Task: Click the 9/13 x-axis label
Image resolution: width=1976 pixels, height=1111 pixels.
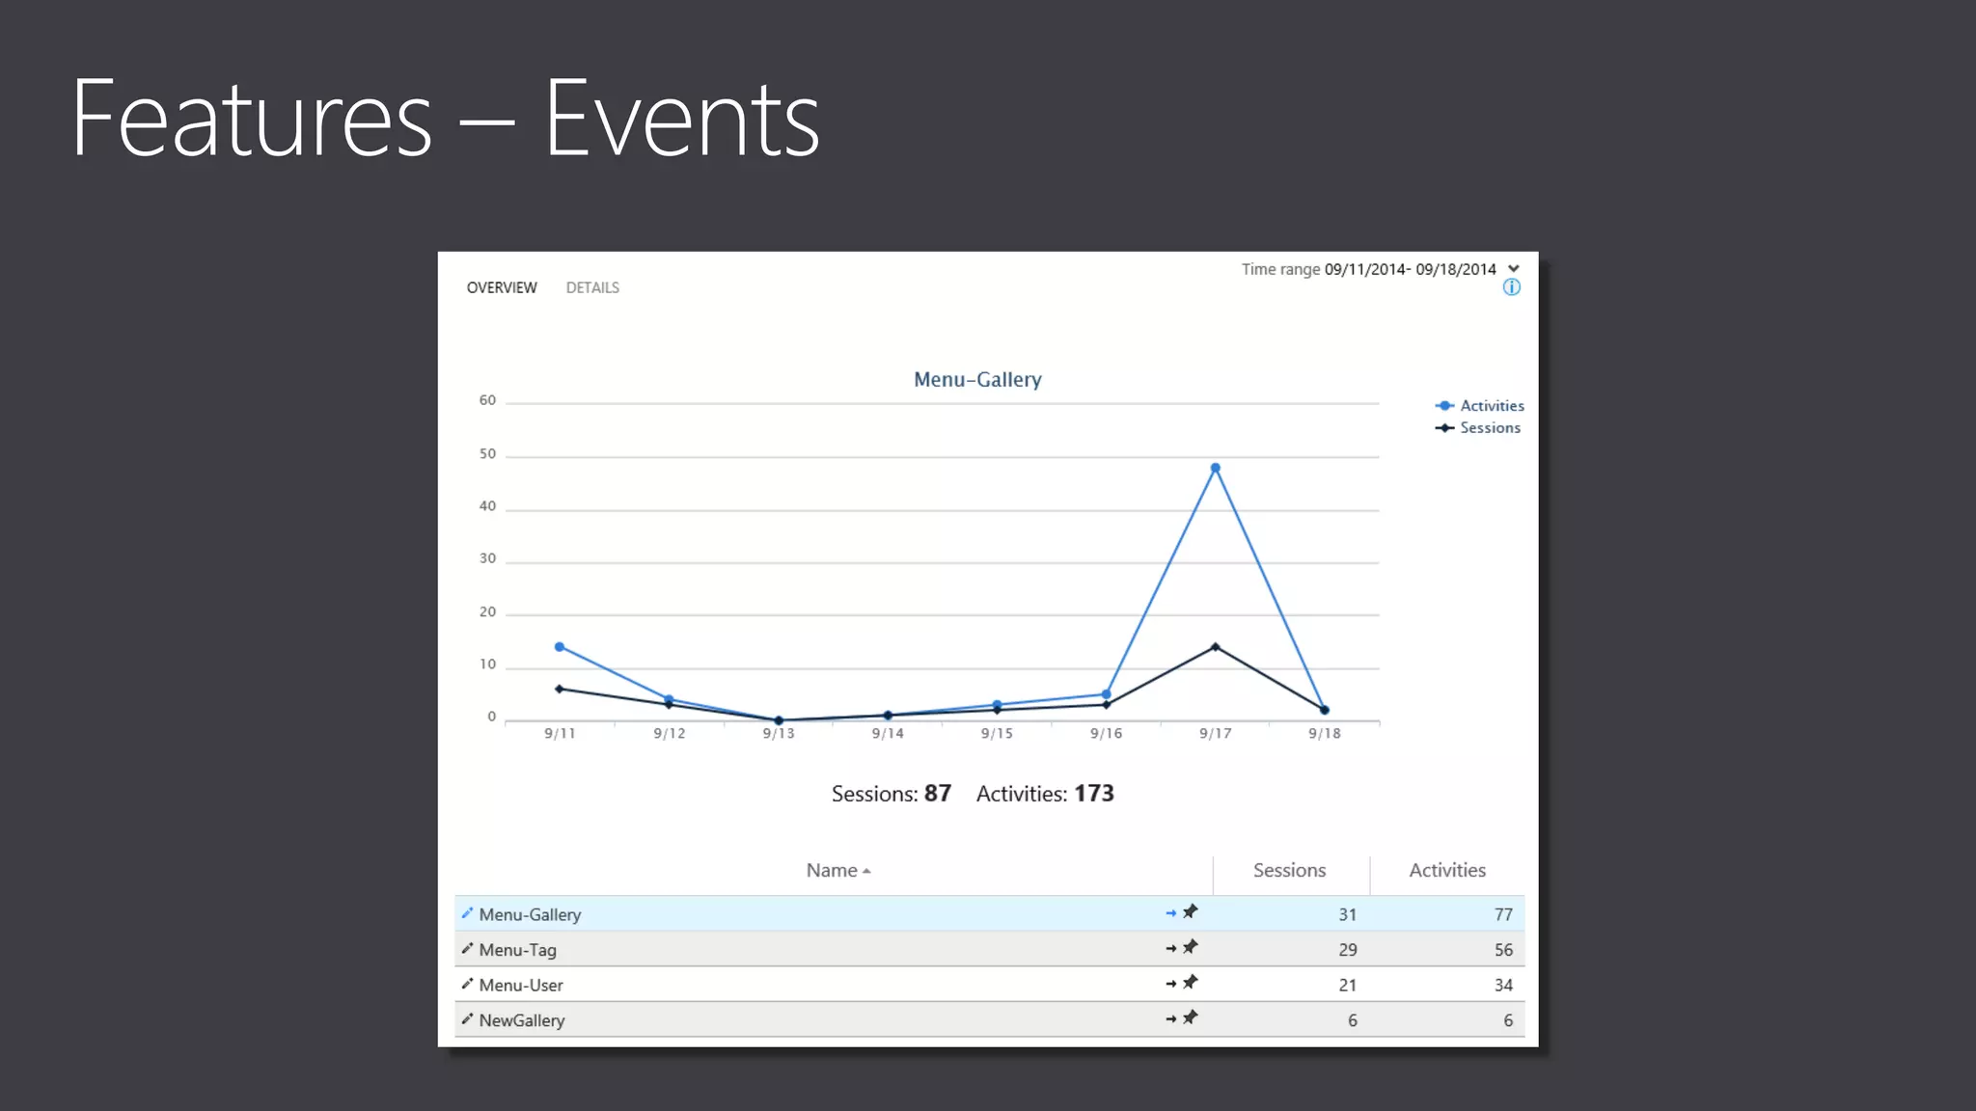Action: 779,734
